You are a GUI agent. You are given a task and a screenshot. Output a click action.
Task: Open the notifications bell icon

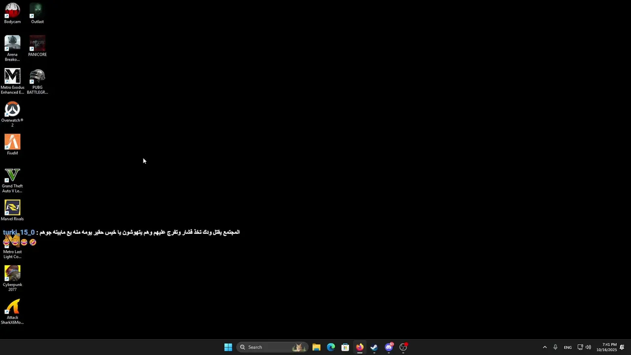622,347
